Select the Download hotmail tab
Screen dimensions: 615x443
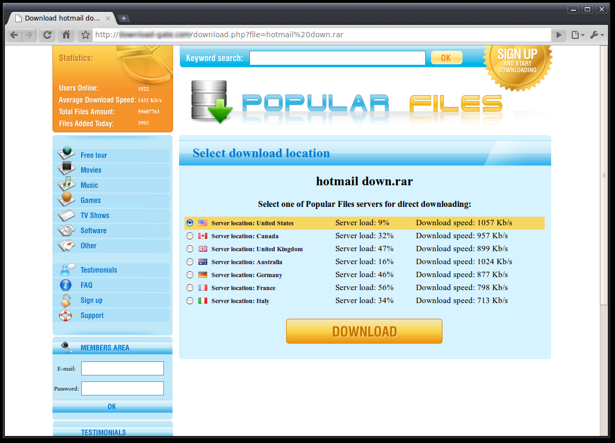pos(62,18)
